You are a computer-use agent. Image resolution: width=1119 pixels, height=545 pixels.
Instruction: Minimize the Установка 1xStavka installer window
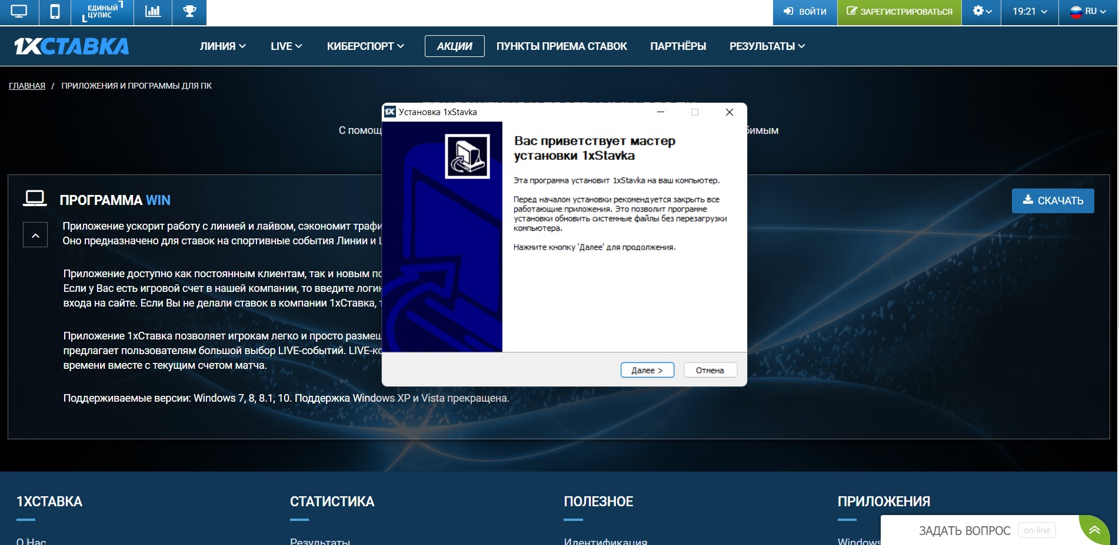point(661,112)
